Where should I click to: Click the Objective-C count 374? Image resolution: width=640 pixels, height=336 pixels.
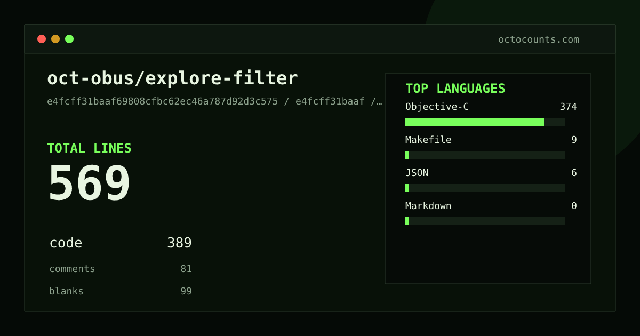click(x=568, y=107)
